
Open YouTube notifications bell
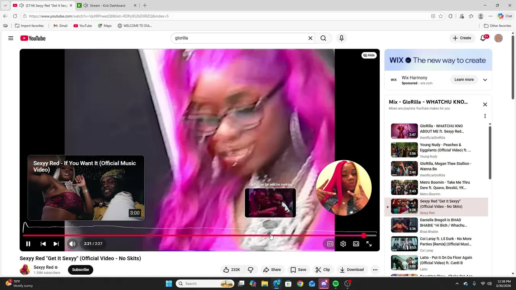tap(483, 38)
